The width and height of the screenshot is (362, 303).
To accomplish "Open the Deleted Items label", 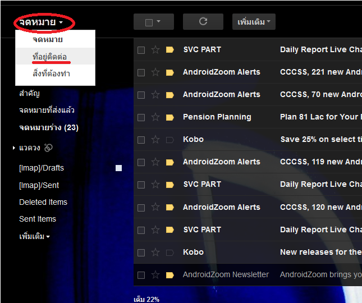I will 43,202.
